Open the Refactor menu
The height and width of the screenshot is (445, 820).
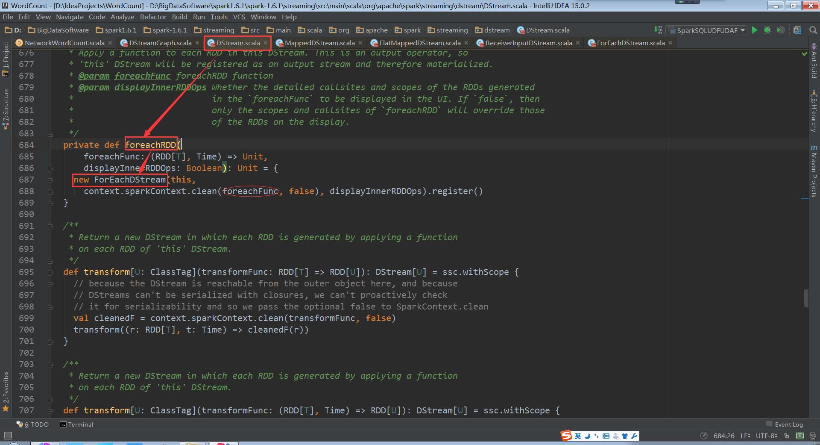tap(153, 17)
